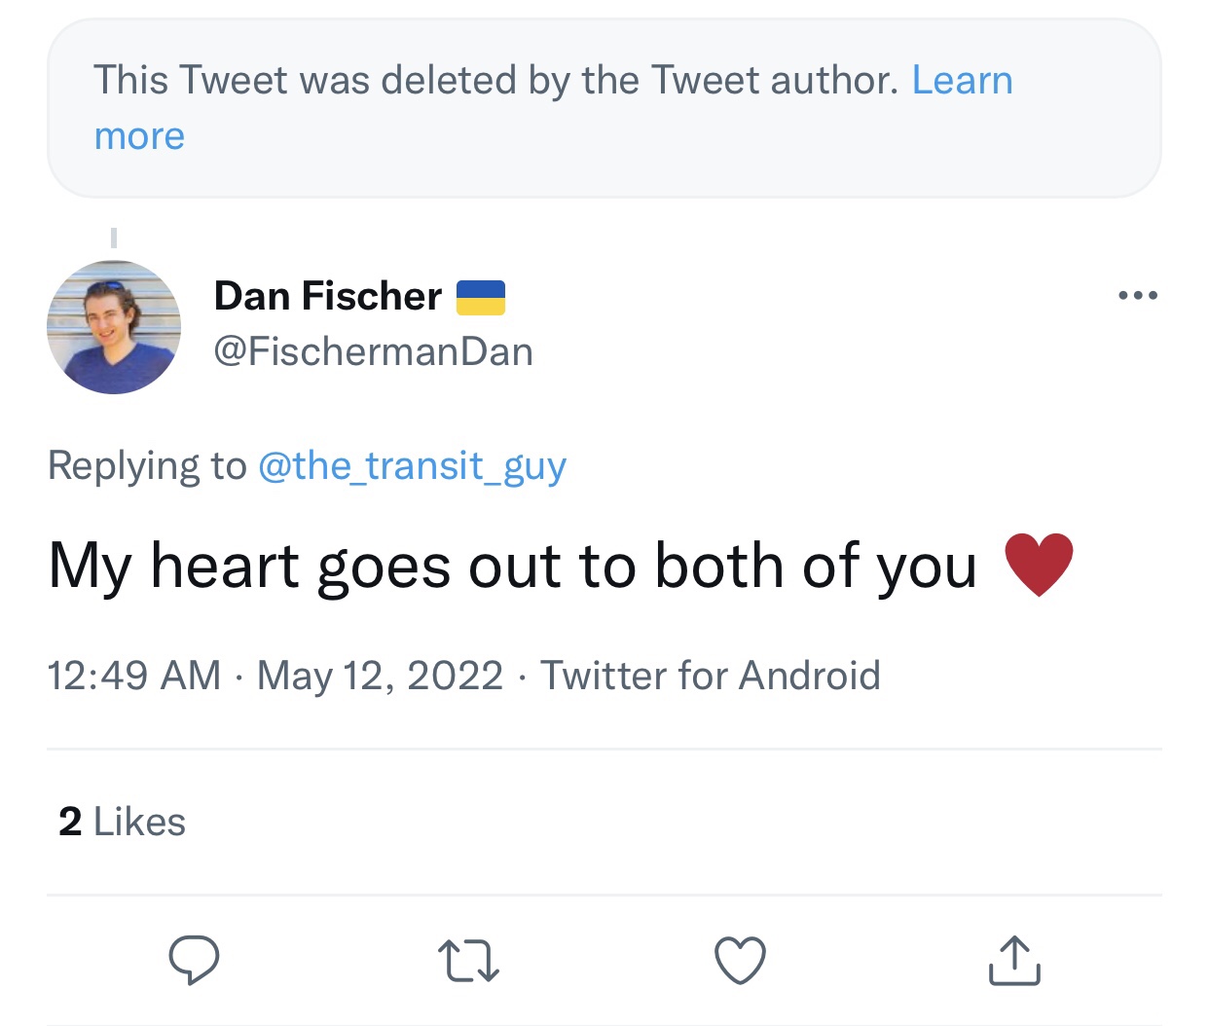
Task: Click the Twitter for Android source label
Action: click(710, 675)
